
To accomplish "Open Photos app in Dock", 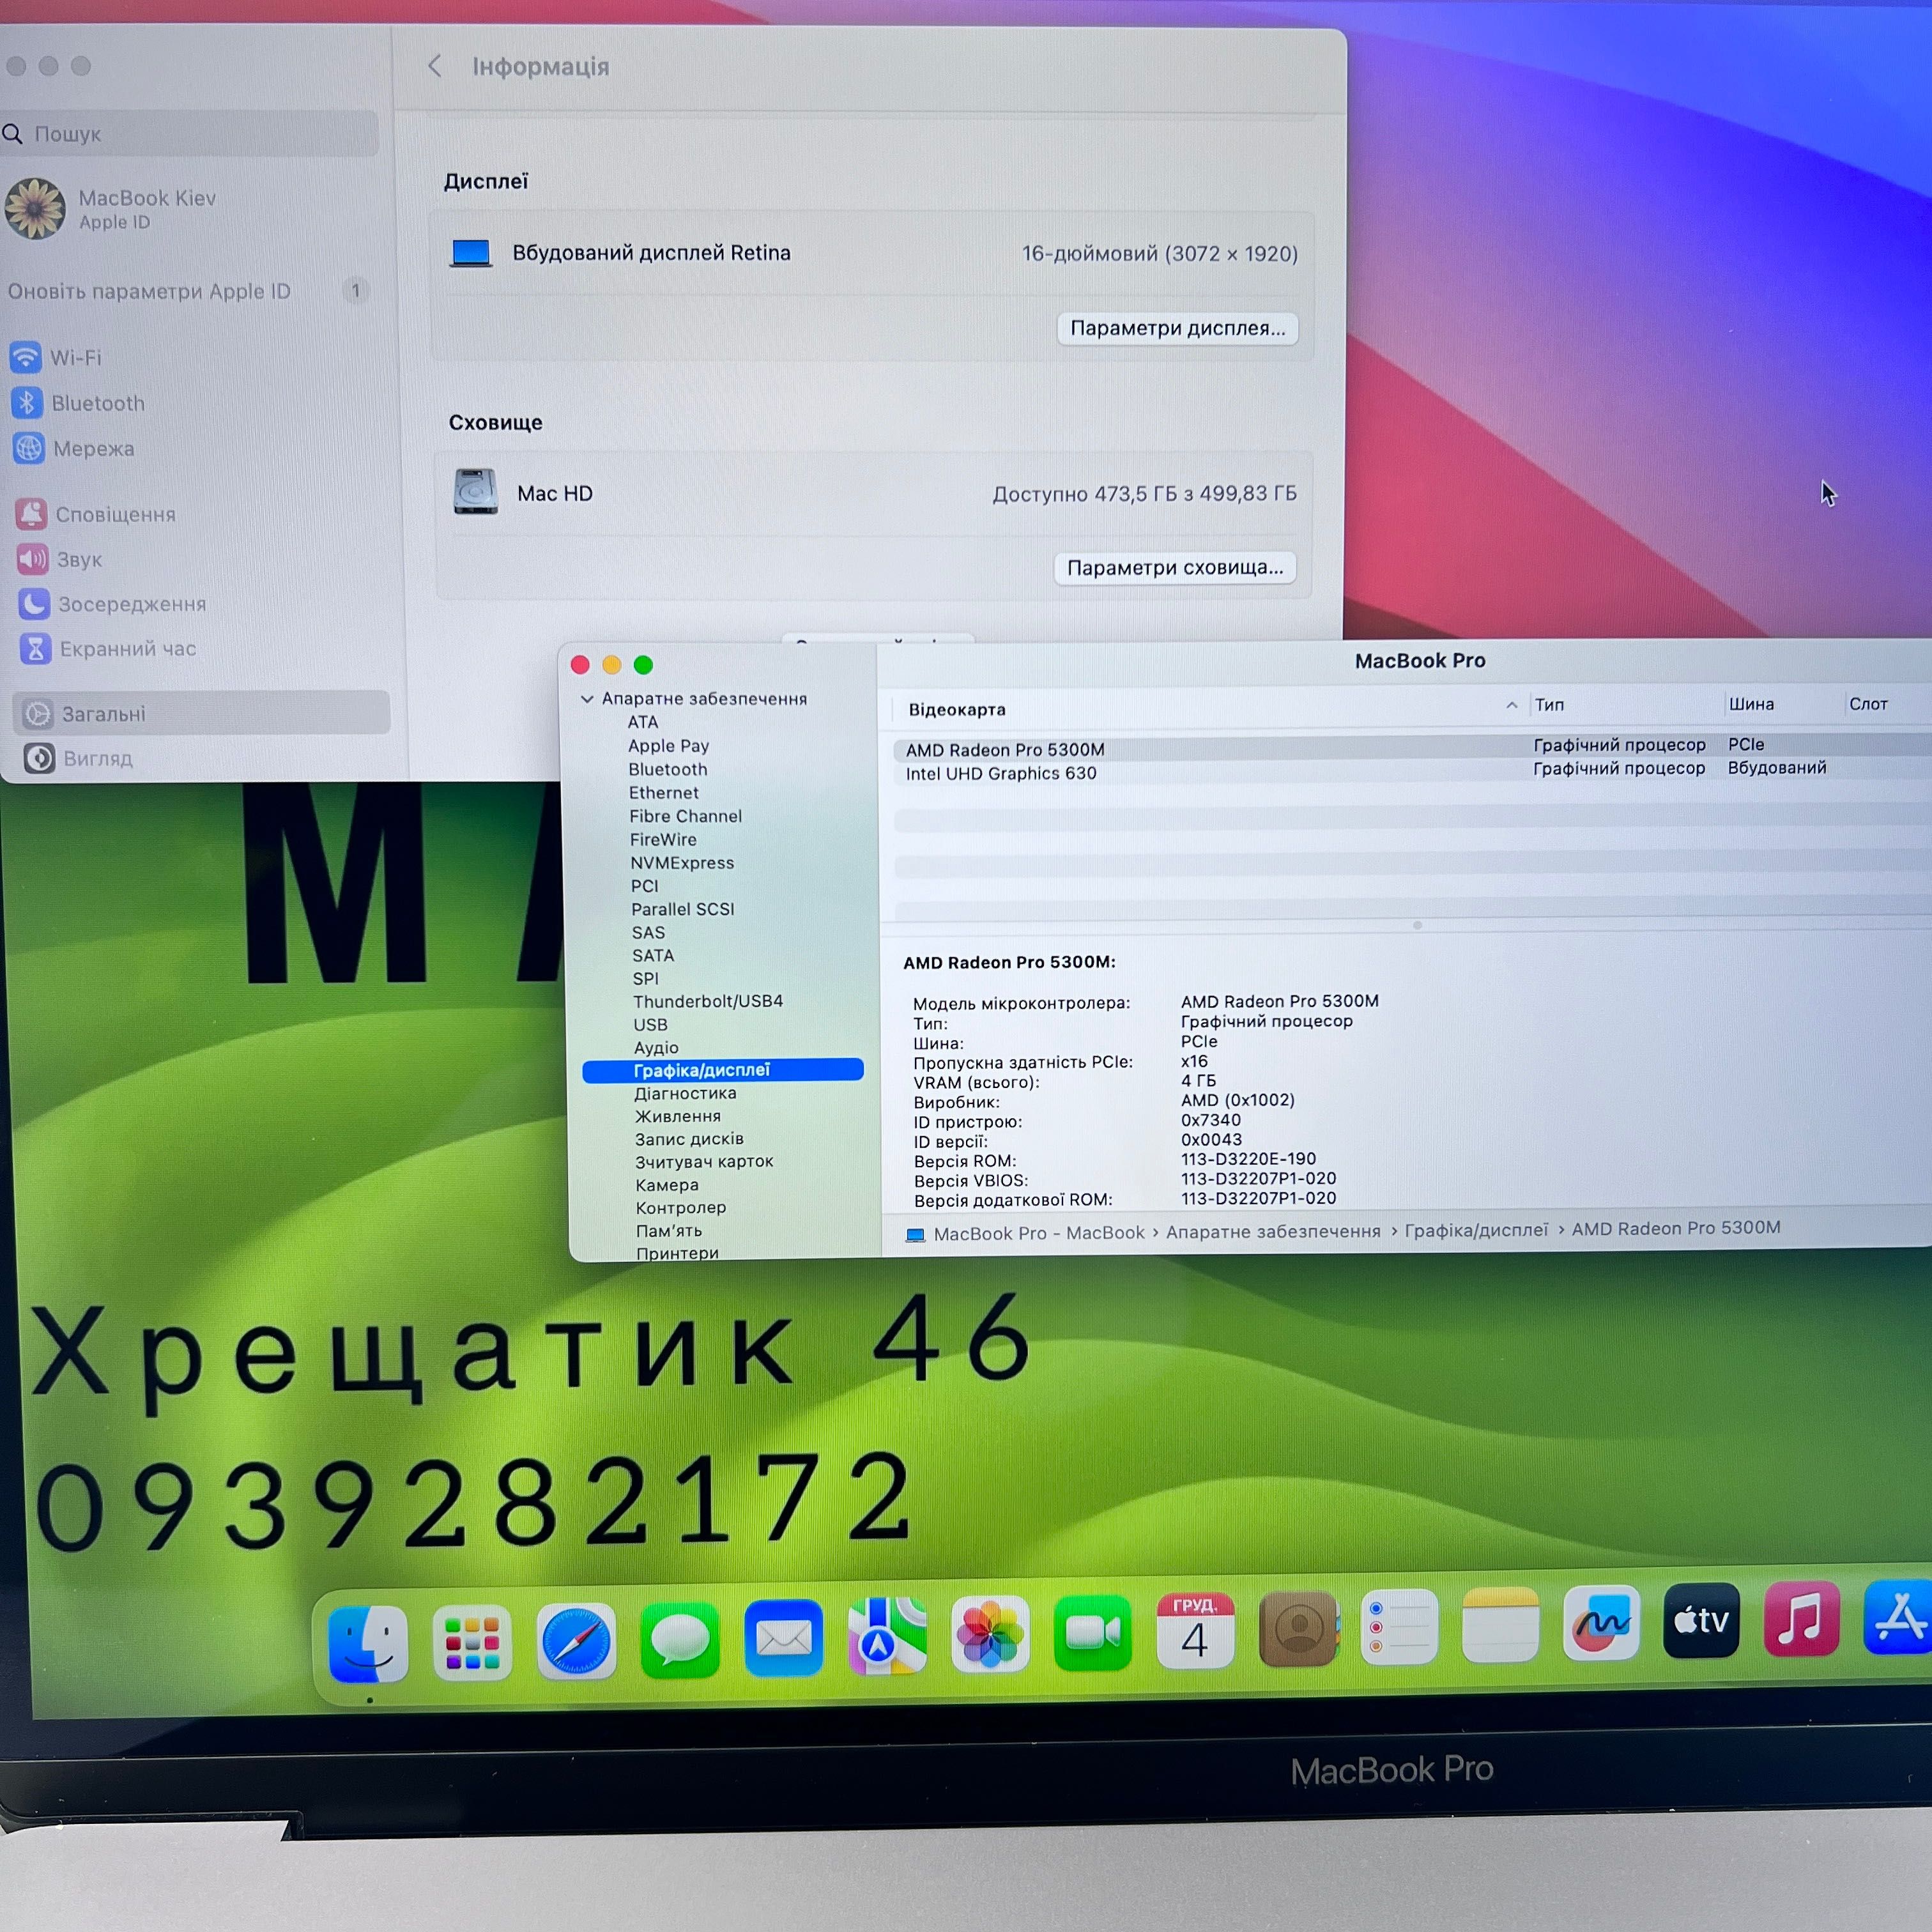I will [990, 1635].
